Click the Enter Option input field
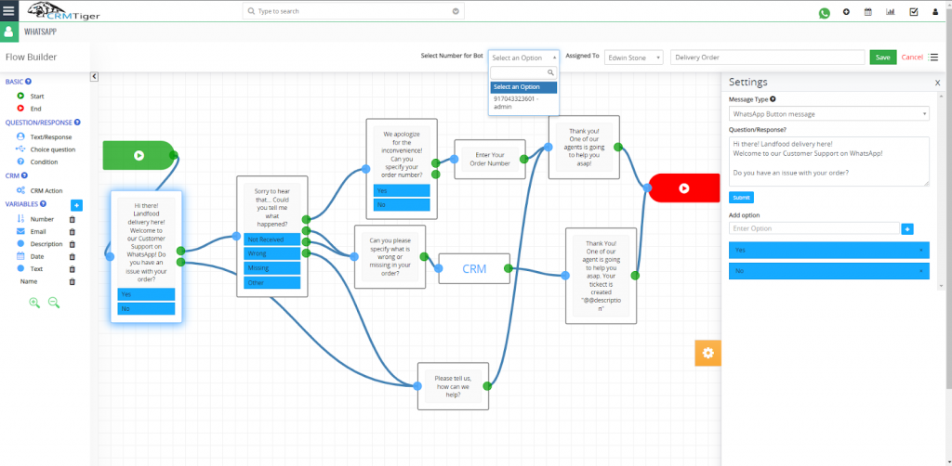This screenshot has width=952, height=466. point(813,228)
